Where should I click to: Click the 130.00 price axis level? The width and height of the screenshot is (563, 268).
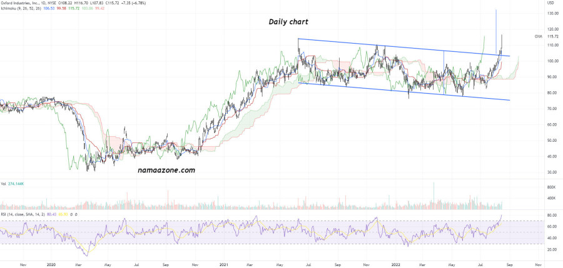(552, 13)
